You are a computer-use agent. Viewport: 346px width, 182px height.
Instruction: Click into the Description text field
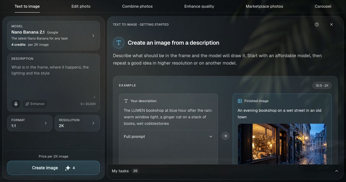(53, 81)
